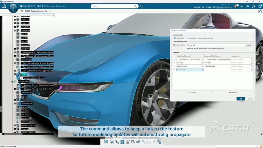The height and width of the screenshot is (148, 263).
Task: Open the toolbar chevron dropdown at bottom
Action: click(101, 140)
